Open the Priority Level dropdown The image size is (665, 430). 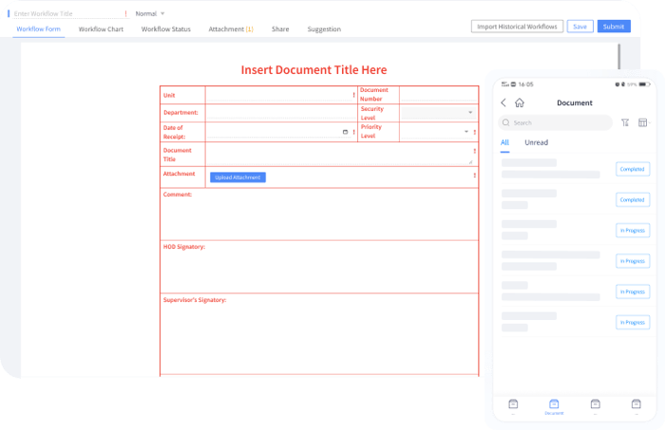click(x=435, y=132)
